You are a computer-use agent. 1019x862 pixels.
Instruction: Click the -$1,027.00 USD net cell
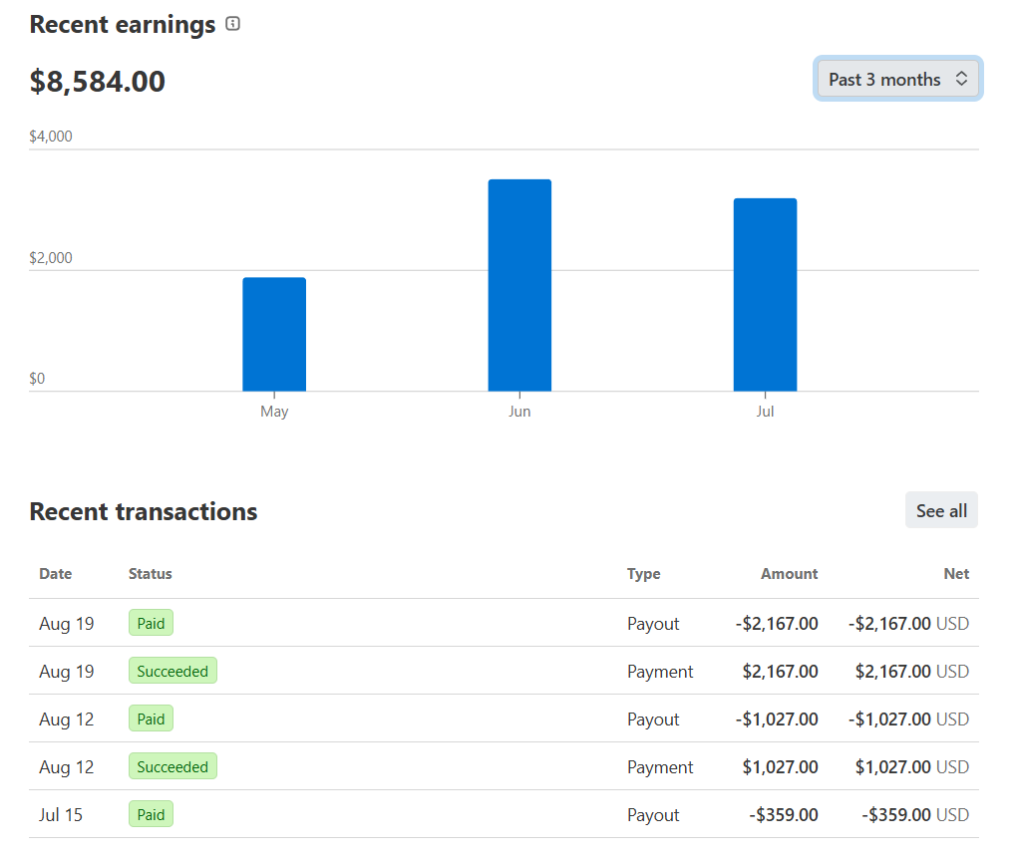coord(908,719)
